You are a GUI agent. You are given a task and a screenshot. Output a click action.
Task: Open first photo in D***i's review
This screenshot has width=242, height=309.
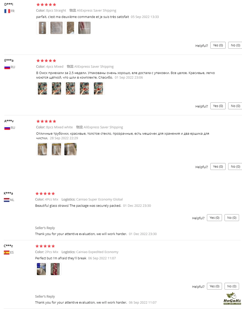point(43,28)
